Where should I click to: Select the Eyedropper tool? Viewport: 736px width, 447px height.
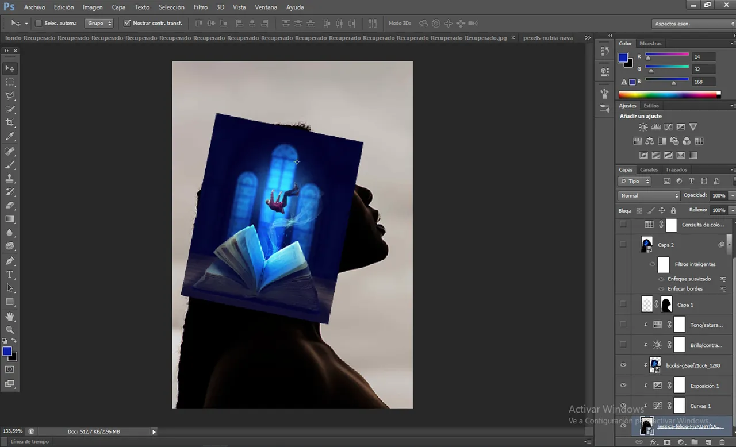point(10,137)
